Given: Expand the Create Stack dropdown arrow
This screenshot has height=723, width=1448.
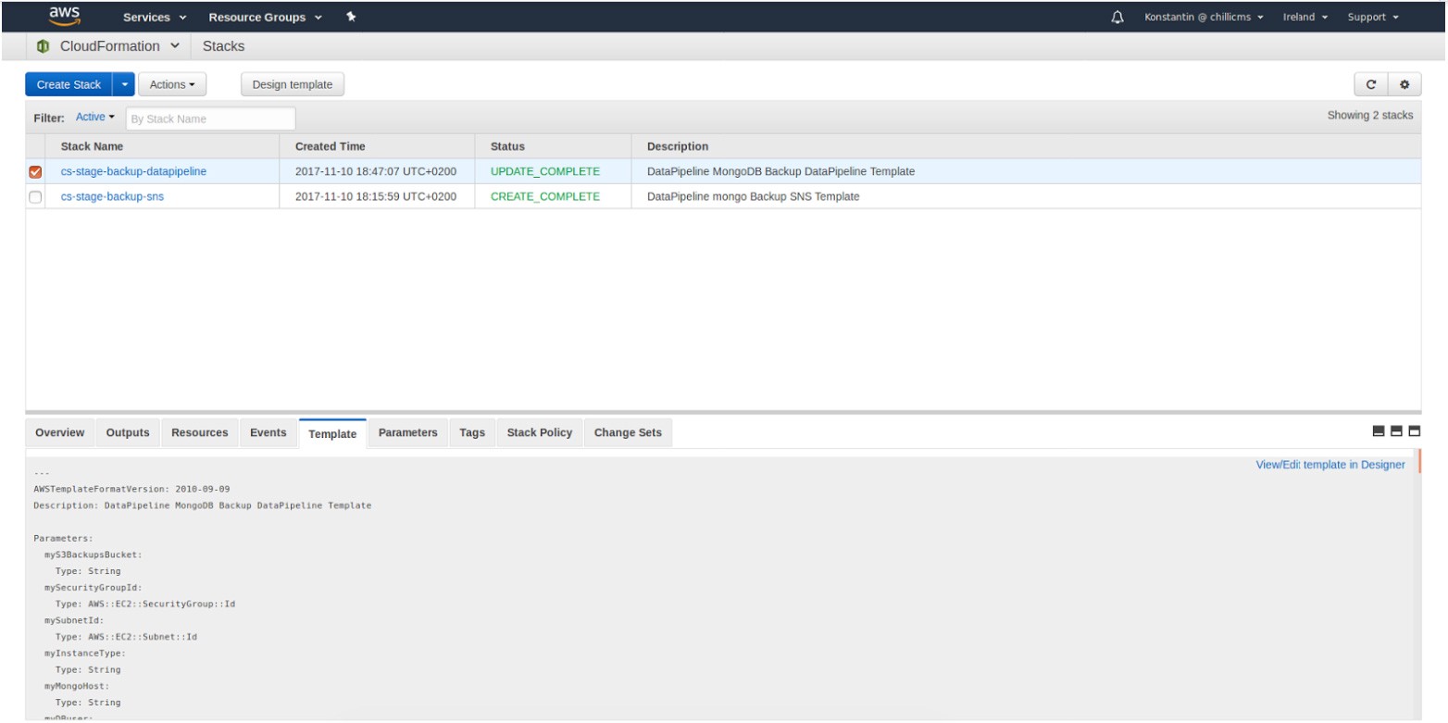Looking at the screenshot, I should [125, 84].
